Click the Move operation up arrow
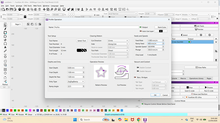This screenshot has height=123, width=220. [x=216, y=39]
